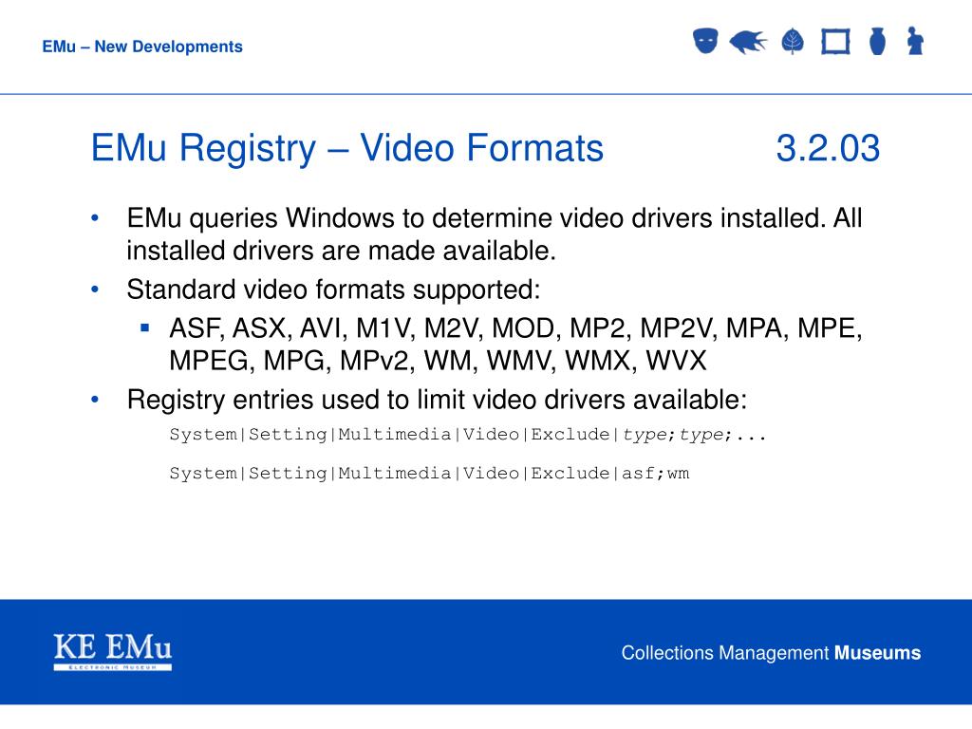Click the text 'installed drivers are made available.'
Image resolution: width=972 pixels, height=729 pixels.
pyautogui.click(x=341, y=251)
